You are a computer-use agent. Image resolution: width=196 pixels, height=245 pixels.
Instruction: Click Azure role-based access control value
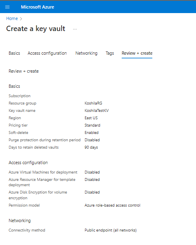tap(112, 205)
